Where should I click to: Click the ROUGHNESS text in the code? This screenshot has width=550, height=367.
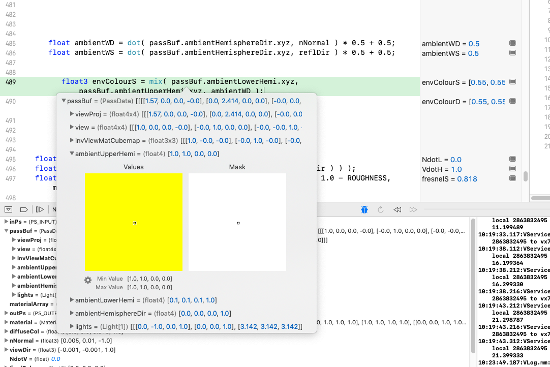pos(367,178)
